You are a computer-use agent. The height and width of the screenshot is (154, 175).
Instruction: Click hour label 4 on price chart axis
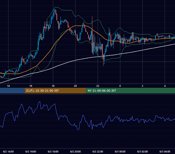pos(165,86)
